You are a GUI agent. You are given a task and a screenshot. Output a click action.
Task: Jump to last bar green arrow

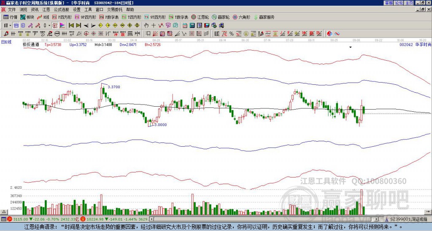[78, 26]
